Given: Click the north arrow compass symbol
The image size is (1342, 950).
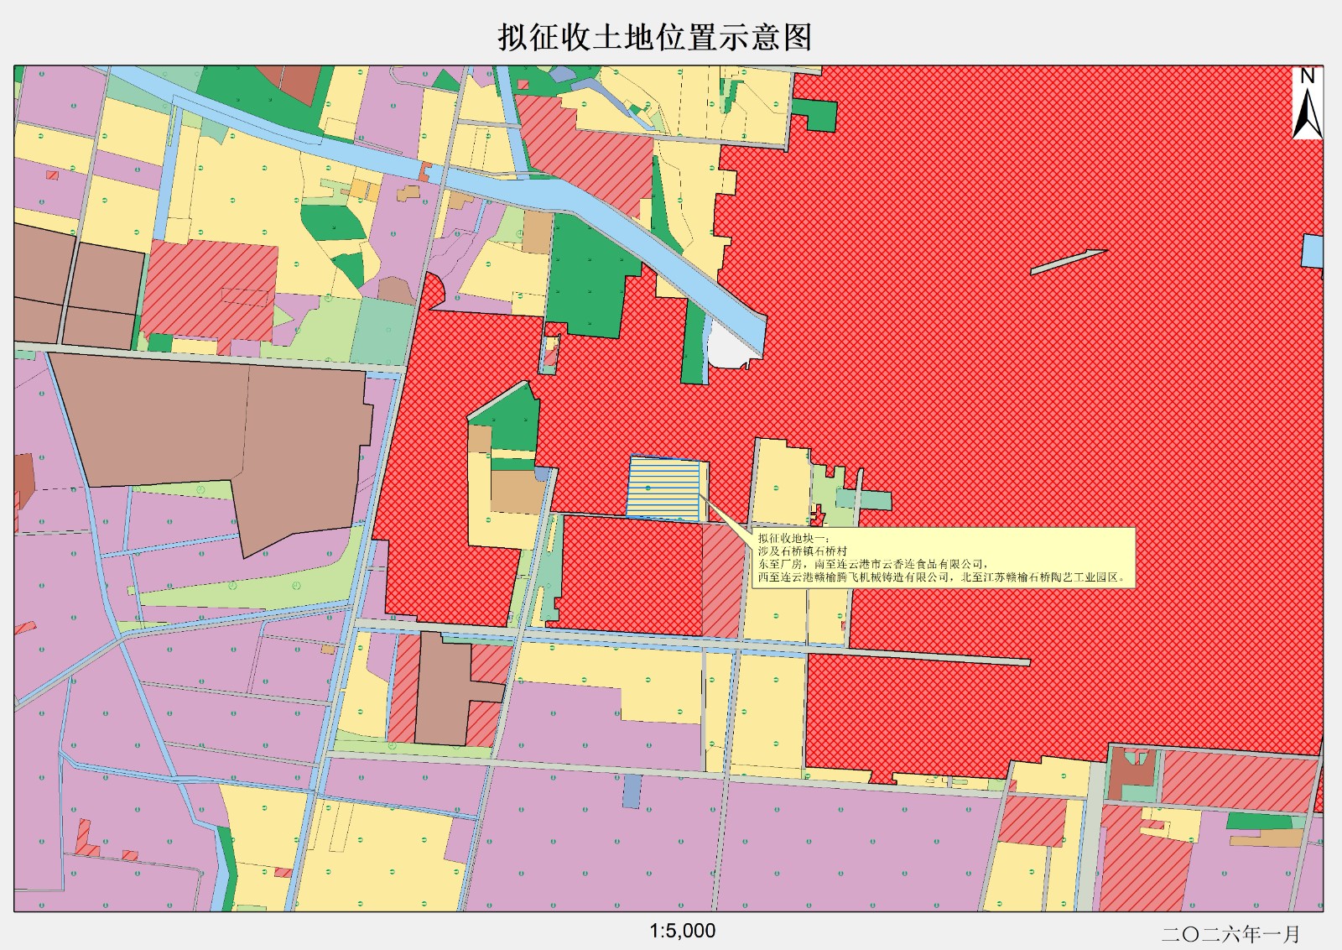Looking at the screenshot, I should click(x=1307, y=114).
